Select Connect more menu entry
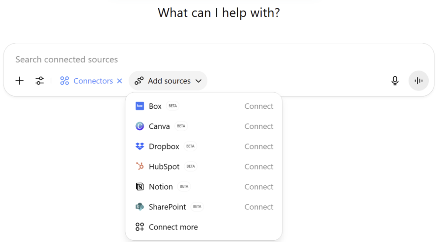The width and height of the screenshot is (437, 242). (204, 227)
